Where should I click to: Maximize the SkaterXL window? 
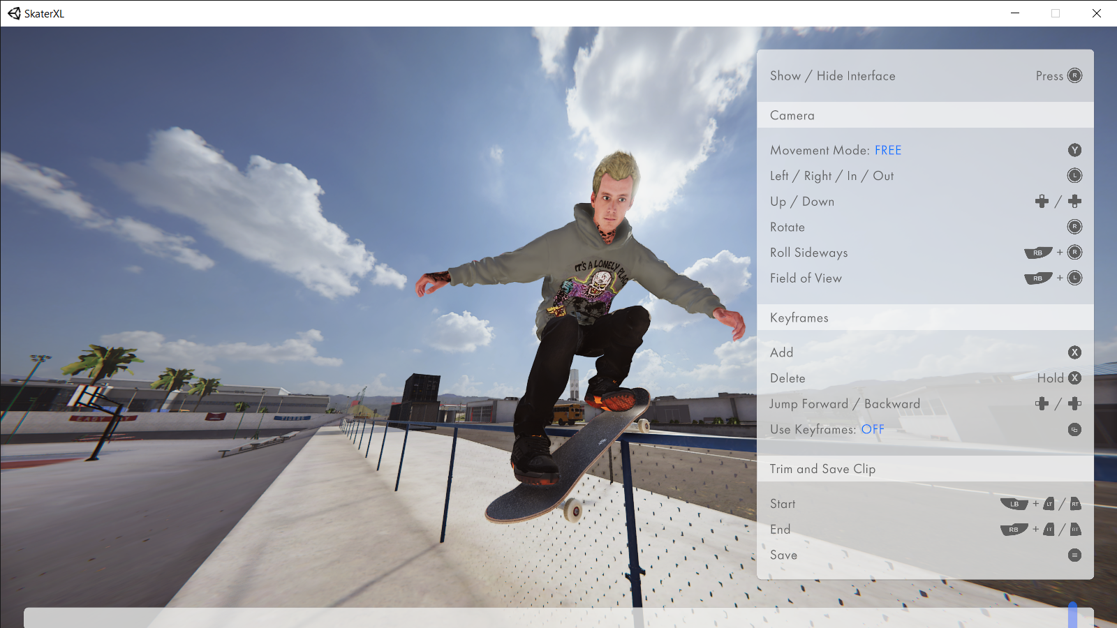[x=1056, y=13]
